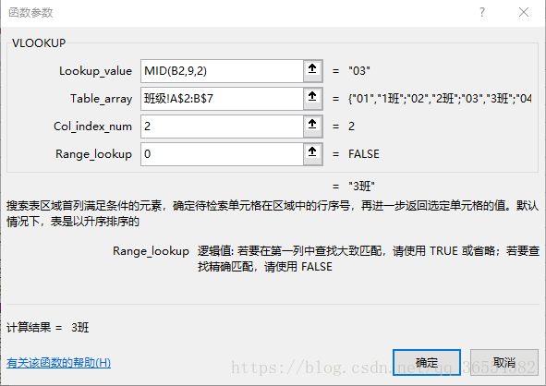Click the Table_array argument label

(101, 99)
